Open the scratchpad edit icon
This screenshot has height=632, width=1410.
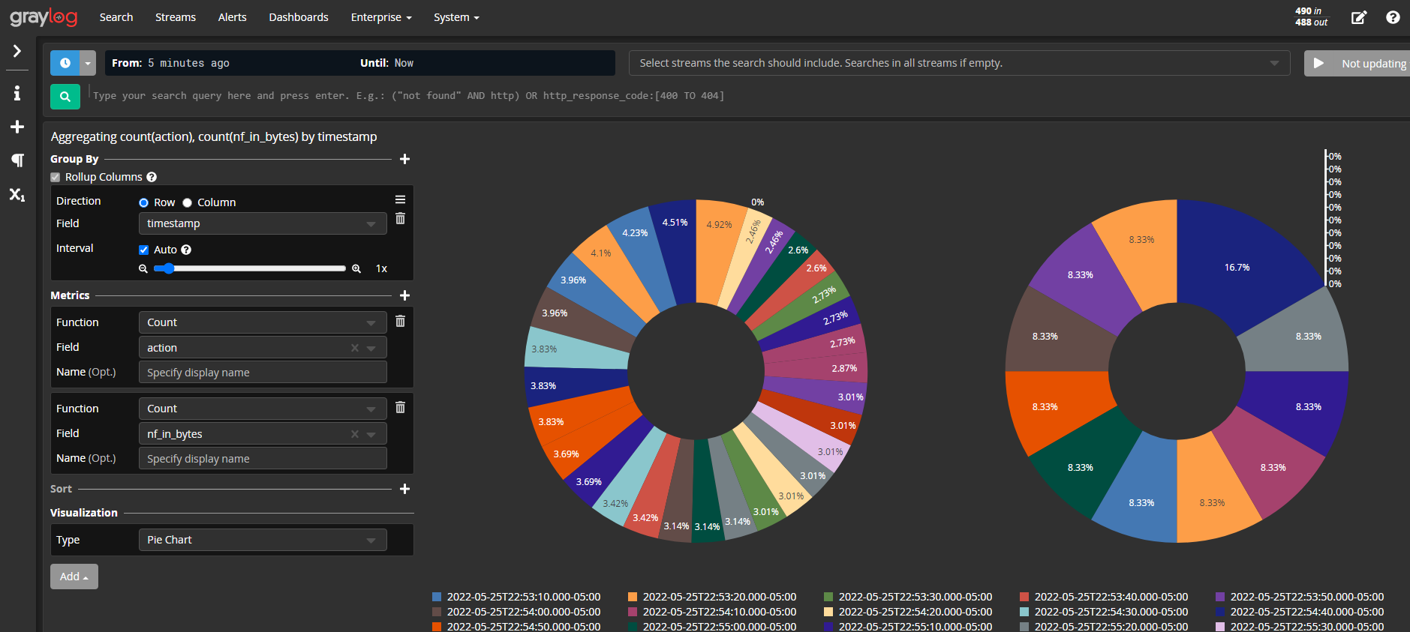click(x=1359, y=17)
